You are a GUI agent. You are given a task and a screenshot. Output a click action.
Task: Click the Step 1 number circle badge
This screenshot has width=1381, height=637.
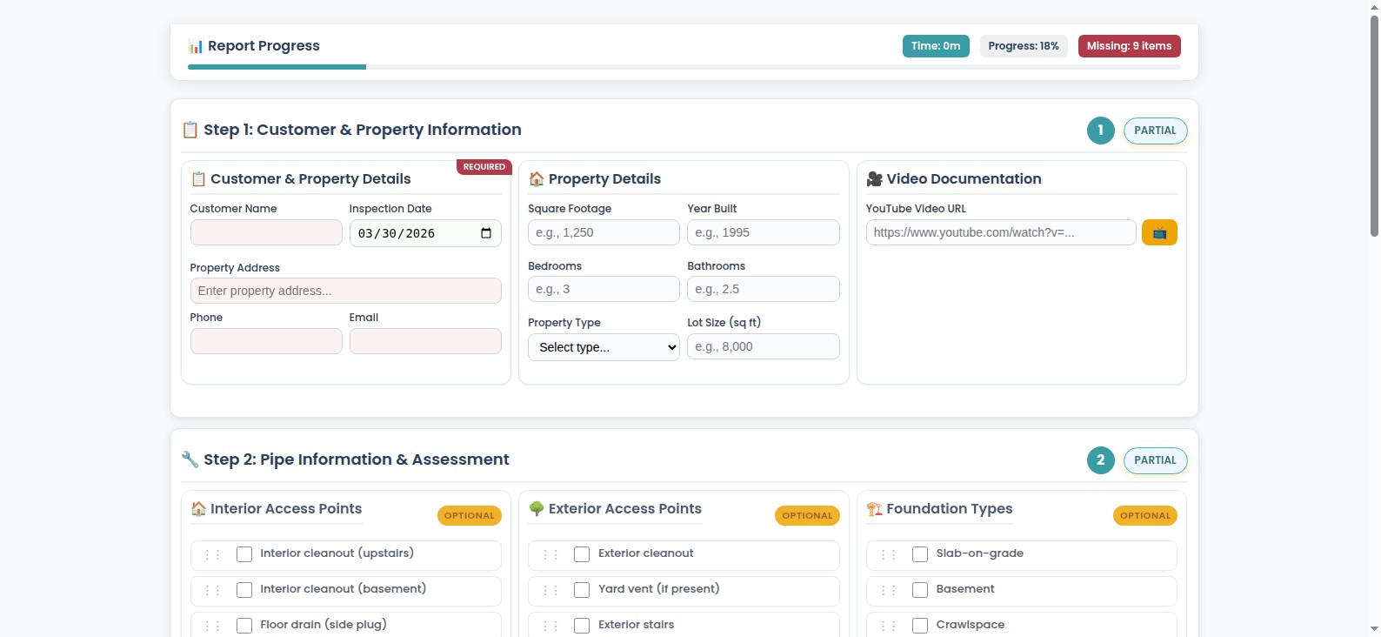coord(1100,131)
